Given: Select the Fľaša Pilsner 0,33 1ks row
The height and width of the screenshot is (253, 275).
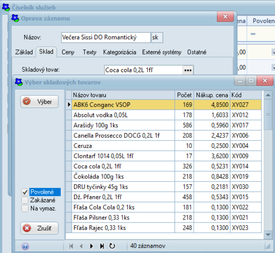Looking at the screenshot, I should [x=164, y=217].
